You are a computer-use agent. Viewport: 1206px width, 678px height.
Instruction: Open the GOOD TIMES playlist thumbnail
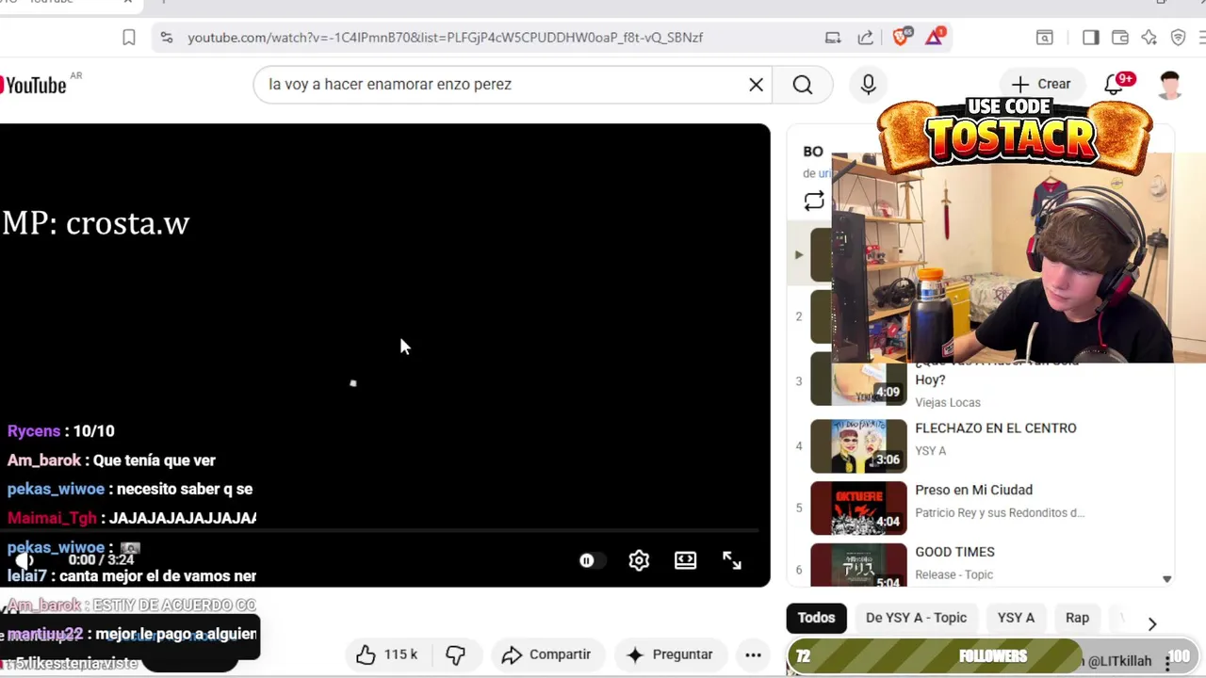click(858, 565)
